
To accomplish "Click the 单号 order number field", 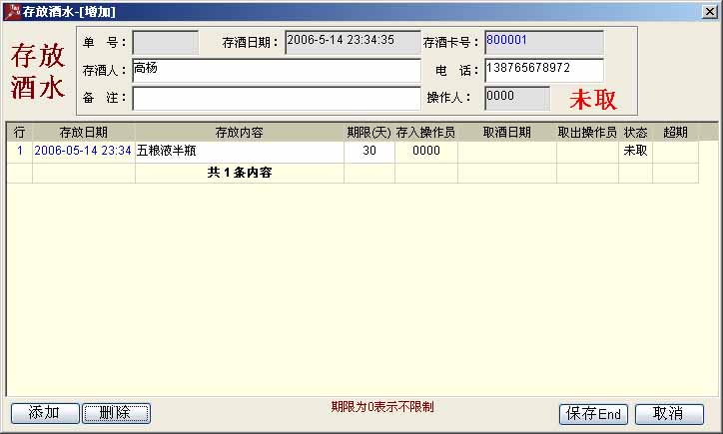I will coord(165,42).
